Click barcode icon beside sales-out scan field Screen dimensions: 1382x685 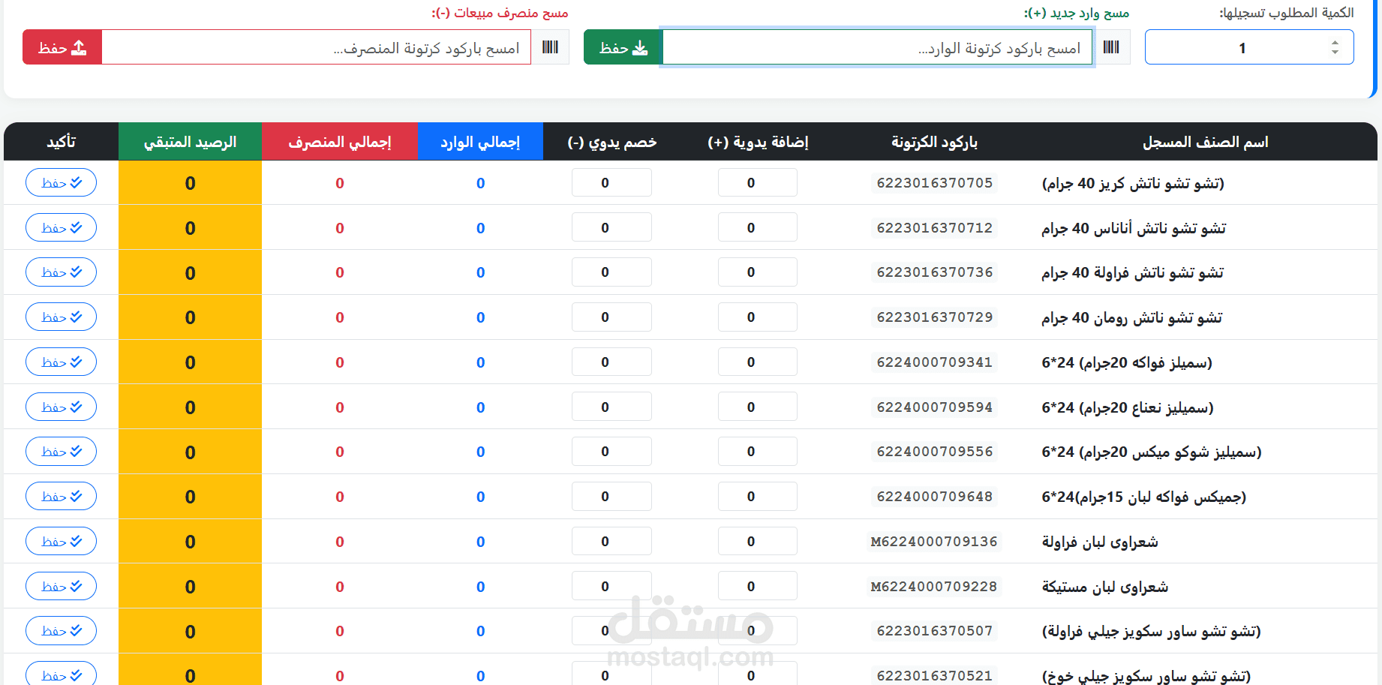550,47
